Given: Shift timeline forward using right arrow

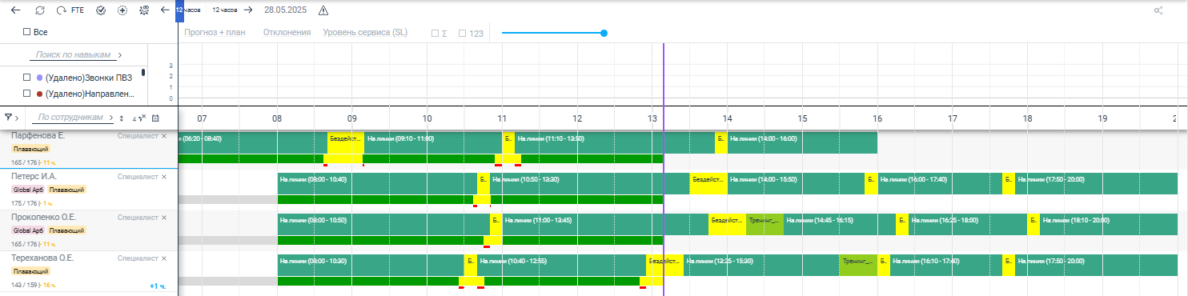Looking at the screenshot, I should 248,10.
